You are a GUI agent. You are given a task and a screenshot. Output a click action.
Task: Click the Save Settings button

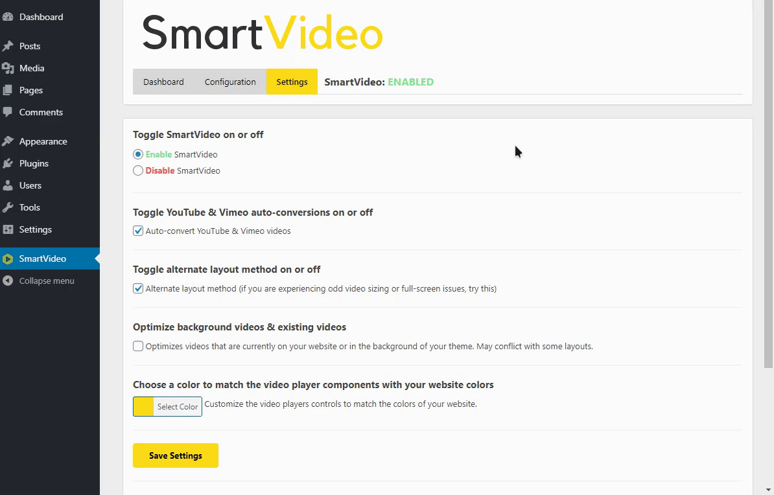[175, 455]
